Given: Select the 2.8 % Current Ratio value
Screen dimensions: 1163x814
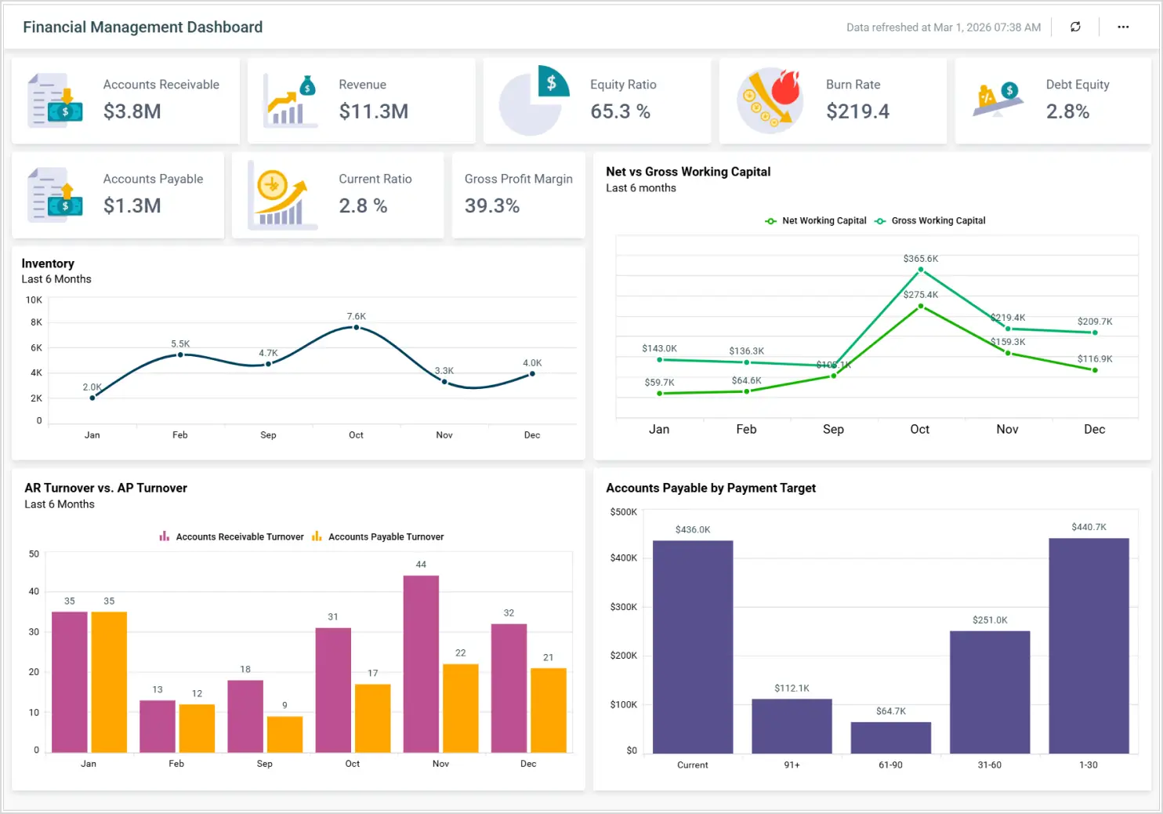Looking at the screenshot, I should click(363, 205).
